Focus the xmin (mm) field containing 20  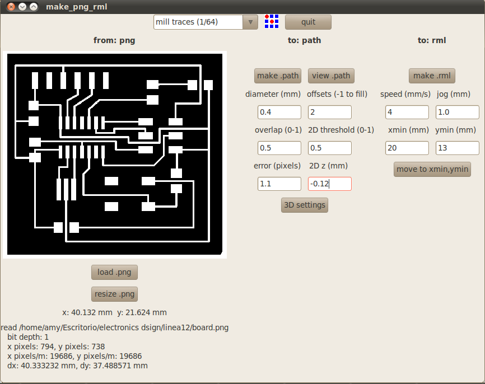pyautogui.click(x=407, y=148)
